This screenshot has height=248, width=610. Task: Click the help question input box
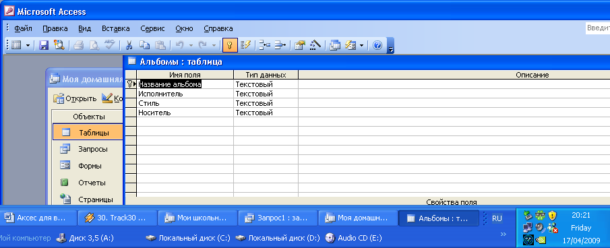click(598, 28)
